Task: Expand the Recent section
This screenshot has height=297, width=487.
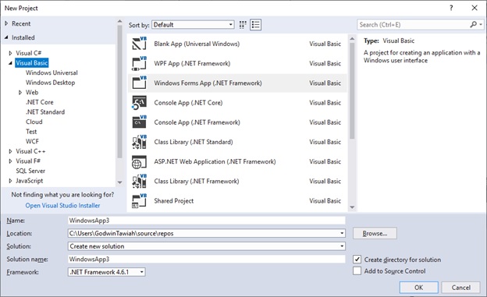Action: (x=6, y=23)
